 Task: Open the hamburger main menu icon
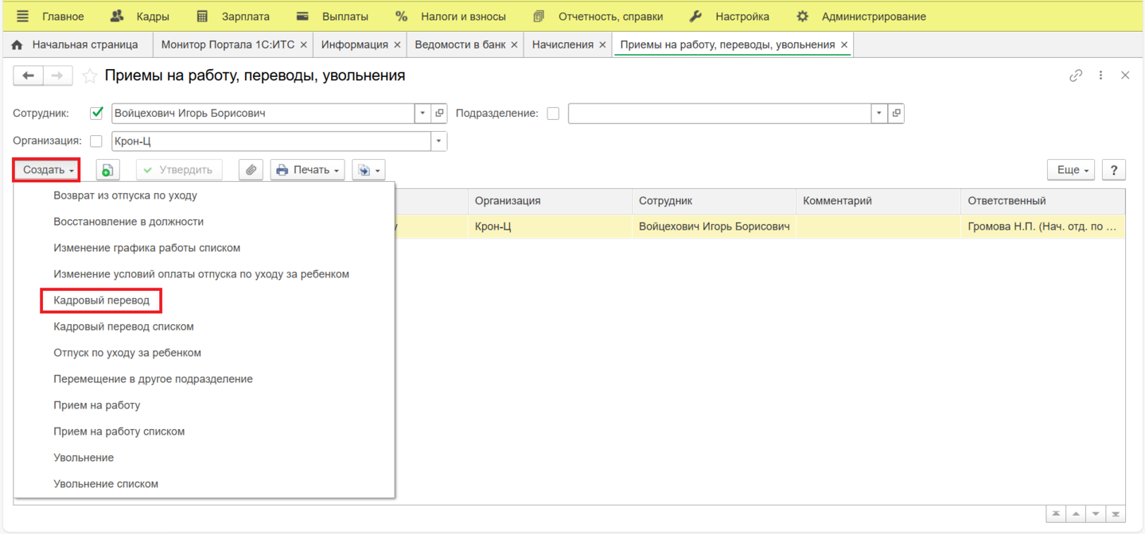click(22, 16)
